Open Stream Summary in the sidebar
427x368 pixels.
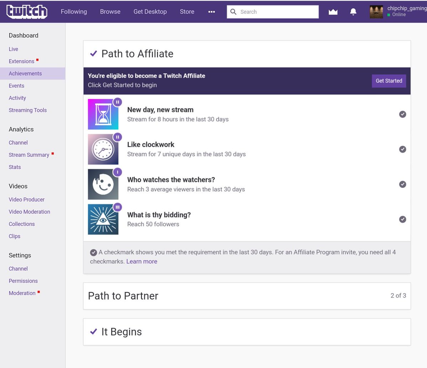click(29, 155)
